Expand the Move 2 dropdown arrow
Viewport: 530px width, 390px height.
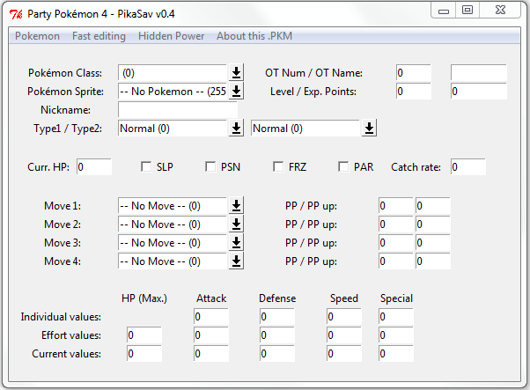[236, 224]
